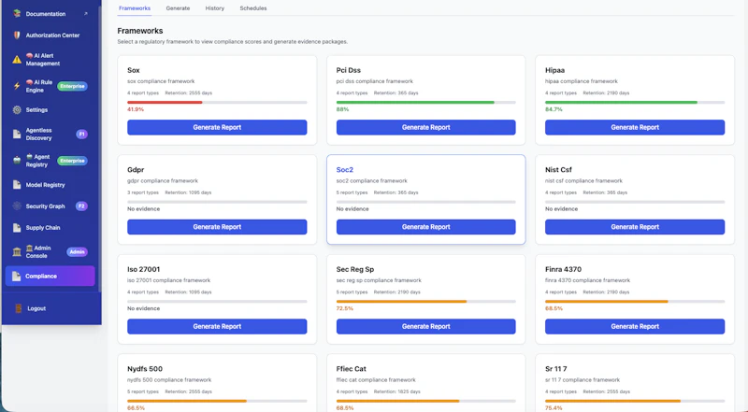748x412 pixels.
Task: Generate Report for Pci Dss framework
Action: (x=426, y=127)
